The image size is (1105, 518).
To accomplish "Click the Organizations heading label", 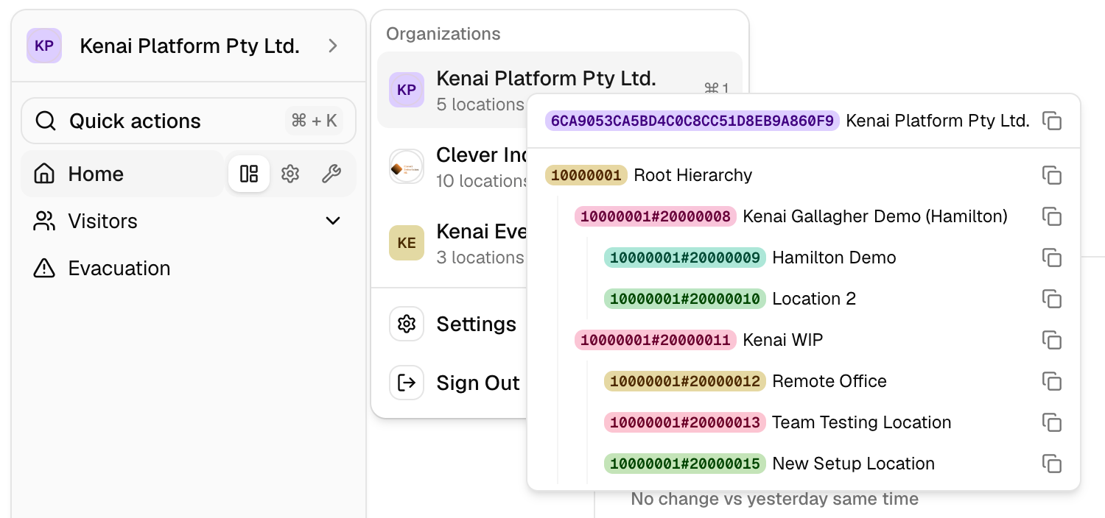I will 443,34.
